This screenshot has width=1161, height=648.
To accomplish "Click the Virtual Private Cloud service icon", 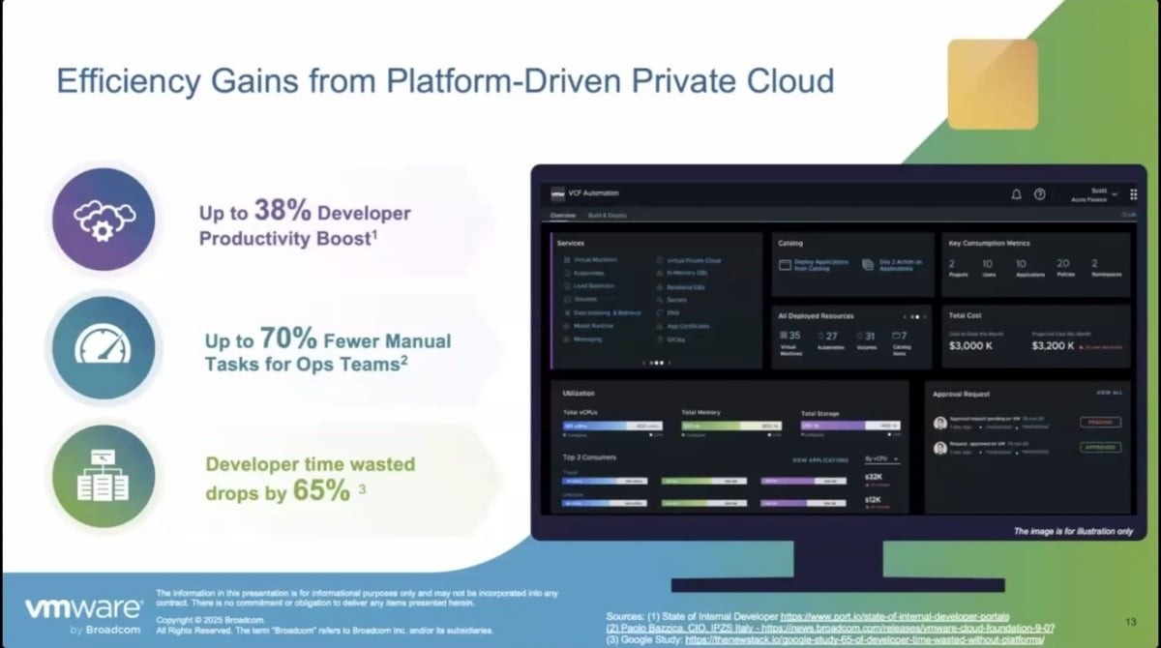I will point(659,260).
